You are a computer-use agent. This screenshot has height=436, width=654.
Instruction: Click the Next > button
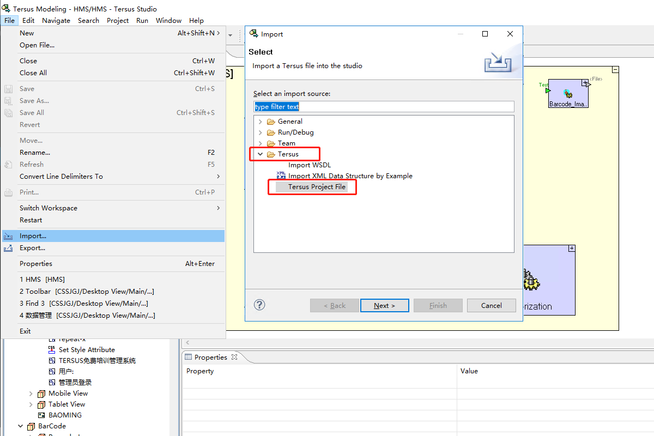coord(385,306)
